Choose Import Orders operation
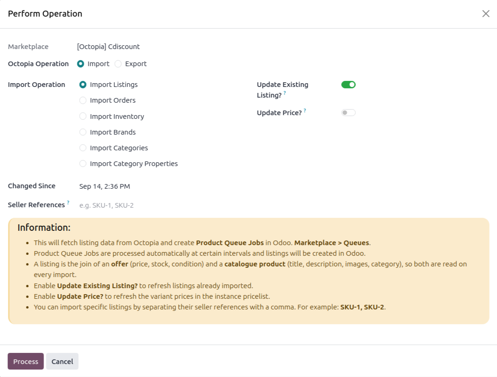The height and width of the screenshot is (377, 497). [x=83, y=100]
